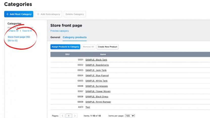Open the Test product link
The width and height of the screenshot is (210, 118).
click(x=88, y=107)
